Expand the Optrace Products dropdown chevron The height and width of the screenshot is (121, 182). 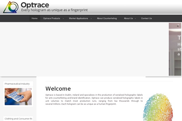63,18
